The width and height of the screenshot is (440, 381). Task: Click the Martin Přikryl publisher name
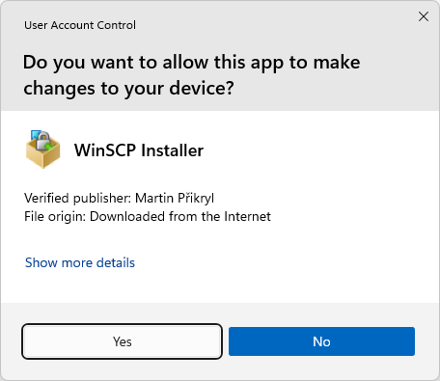[175, 198]
